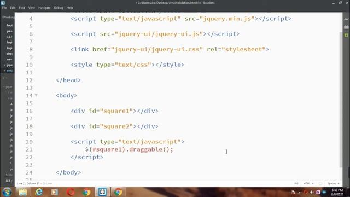Viewport: 350px width, 197px height.
Task: Open the File menu
Action: pos(4,8)
